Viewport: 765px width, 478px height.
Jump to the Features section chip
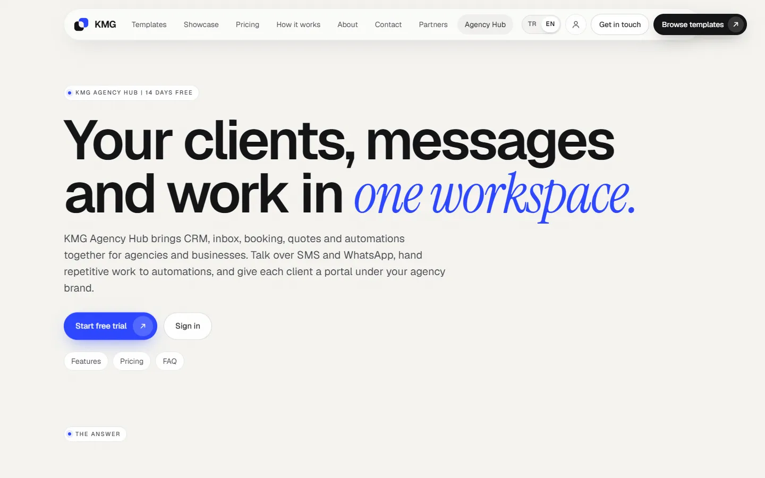tap(86, 361)
